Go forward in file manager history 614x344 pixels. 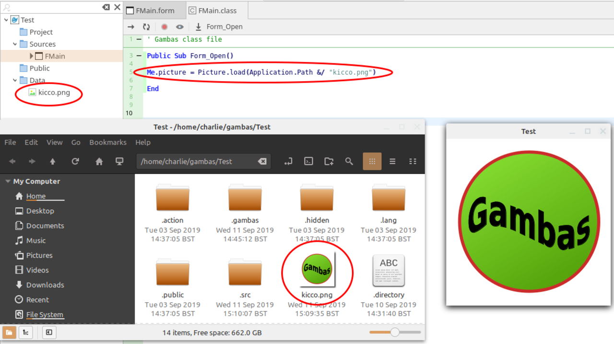pos(32,162)
